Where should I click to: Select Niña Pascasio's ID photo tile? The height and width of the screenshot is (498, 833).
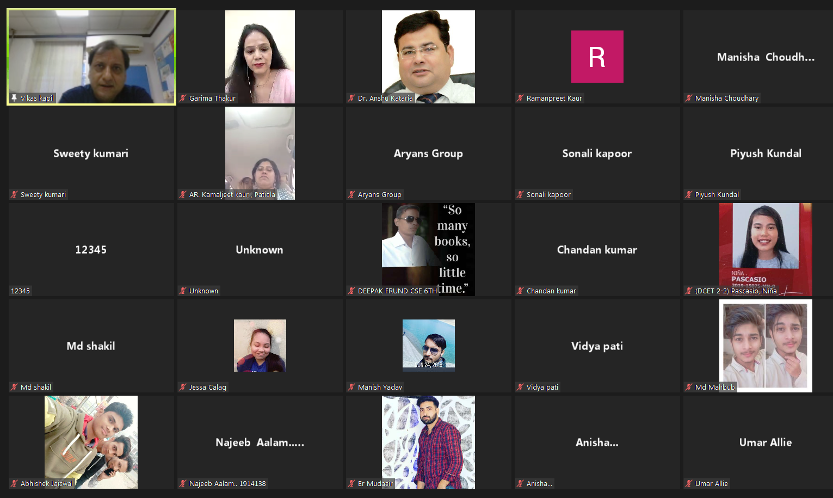tap(766, 249)
